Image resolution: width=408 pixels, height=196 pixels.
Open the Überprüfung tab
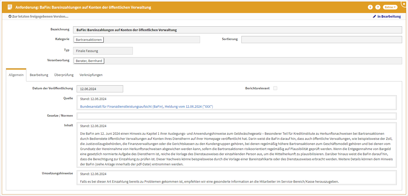(64, 75)
